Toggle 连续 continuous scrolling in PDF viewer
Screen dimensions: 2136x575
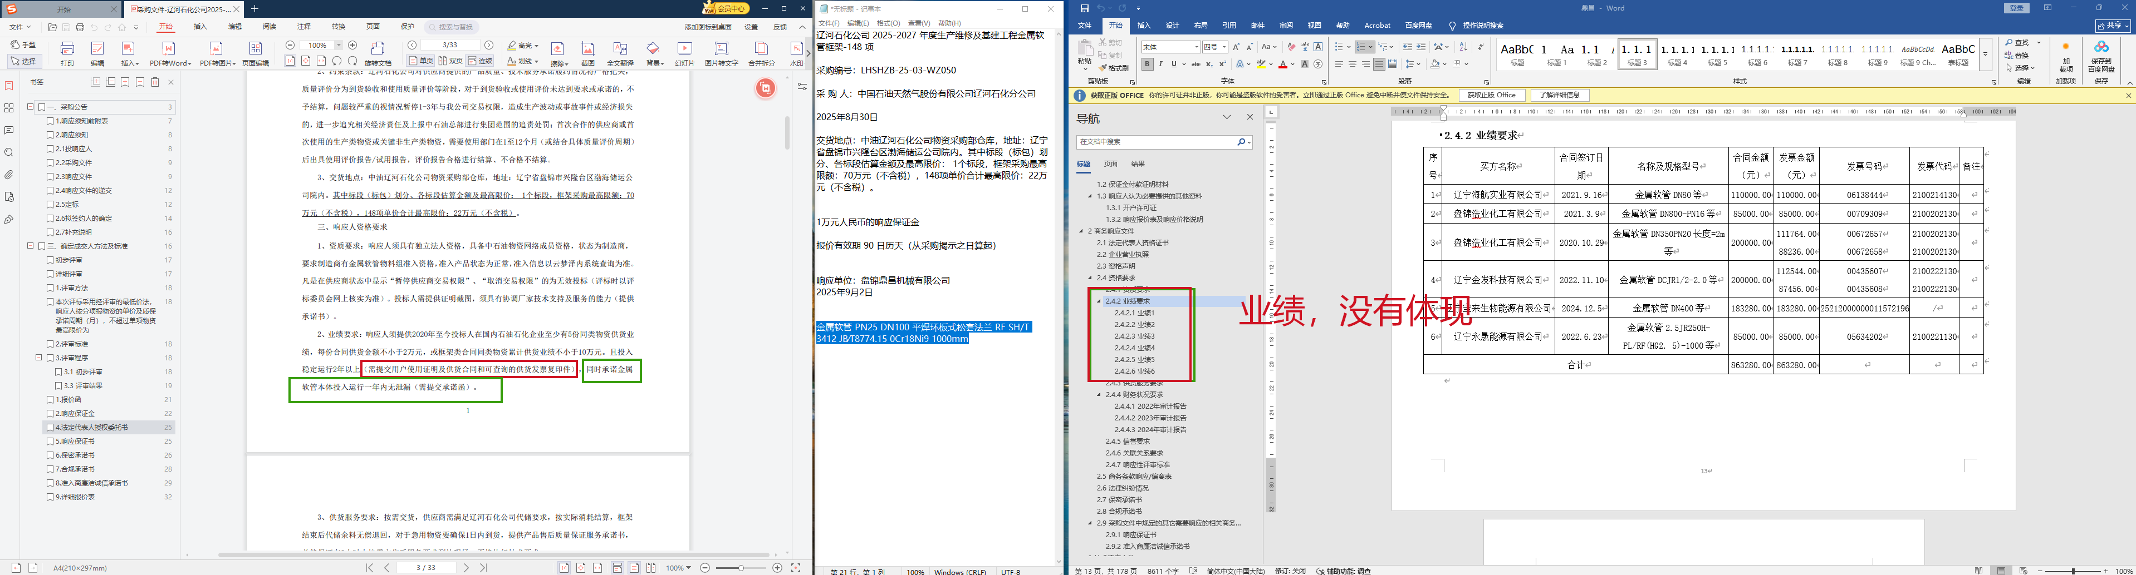(x=480, y=61)
